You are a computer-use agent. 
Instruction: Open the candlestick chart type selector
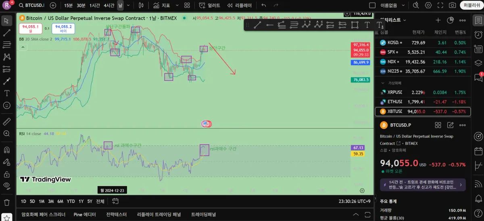coord(141,5)
